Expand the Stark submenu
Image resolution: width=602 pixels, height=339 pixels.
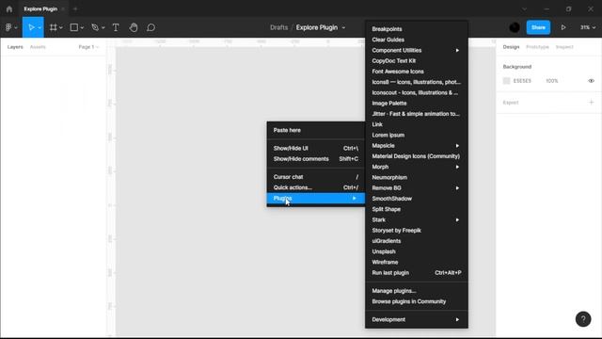(416, 219)
